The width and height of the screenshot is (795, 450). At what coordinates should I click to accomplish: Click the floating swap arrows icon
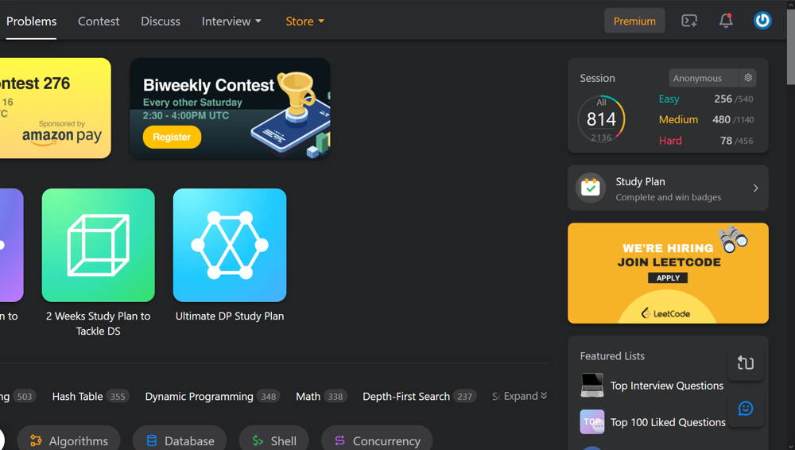746,363
